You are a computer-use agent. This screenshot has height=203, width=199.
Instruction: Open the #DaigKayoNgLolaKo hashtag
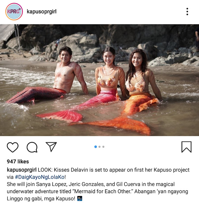click(40, 177)
